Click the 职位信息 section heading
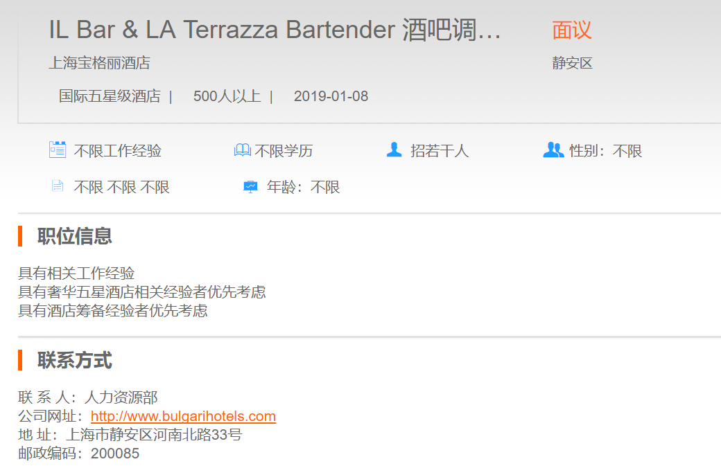 pyautogui.click(x=74, y=236)
